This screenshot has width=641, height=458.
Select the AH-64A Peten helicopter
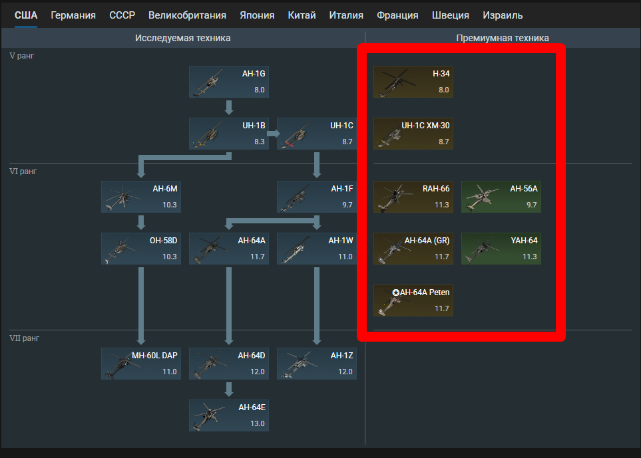pos(413,300)
